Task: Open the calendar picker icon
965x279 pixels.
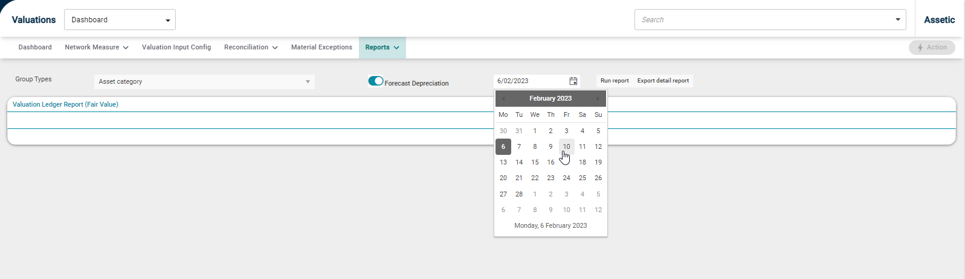Action: point(573,81)
